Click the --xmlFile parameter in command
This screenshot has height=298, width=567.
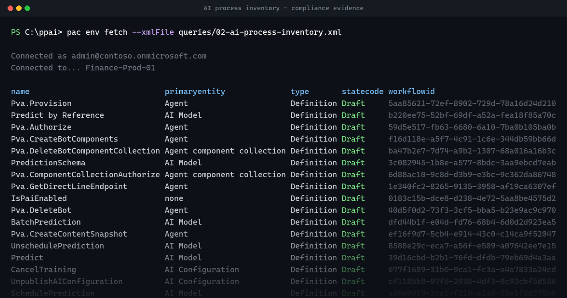[153, 32]
